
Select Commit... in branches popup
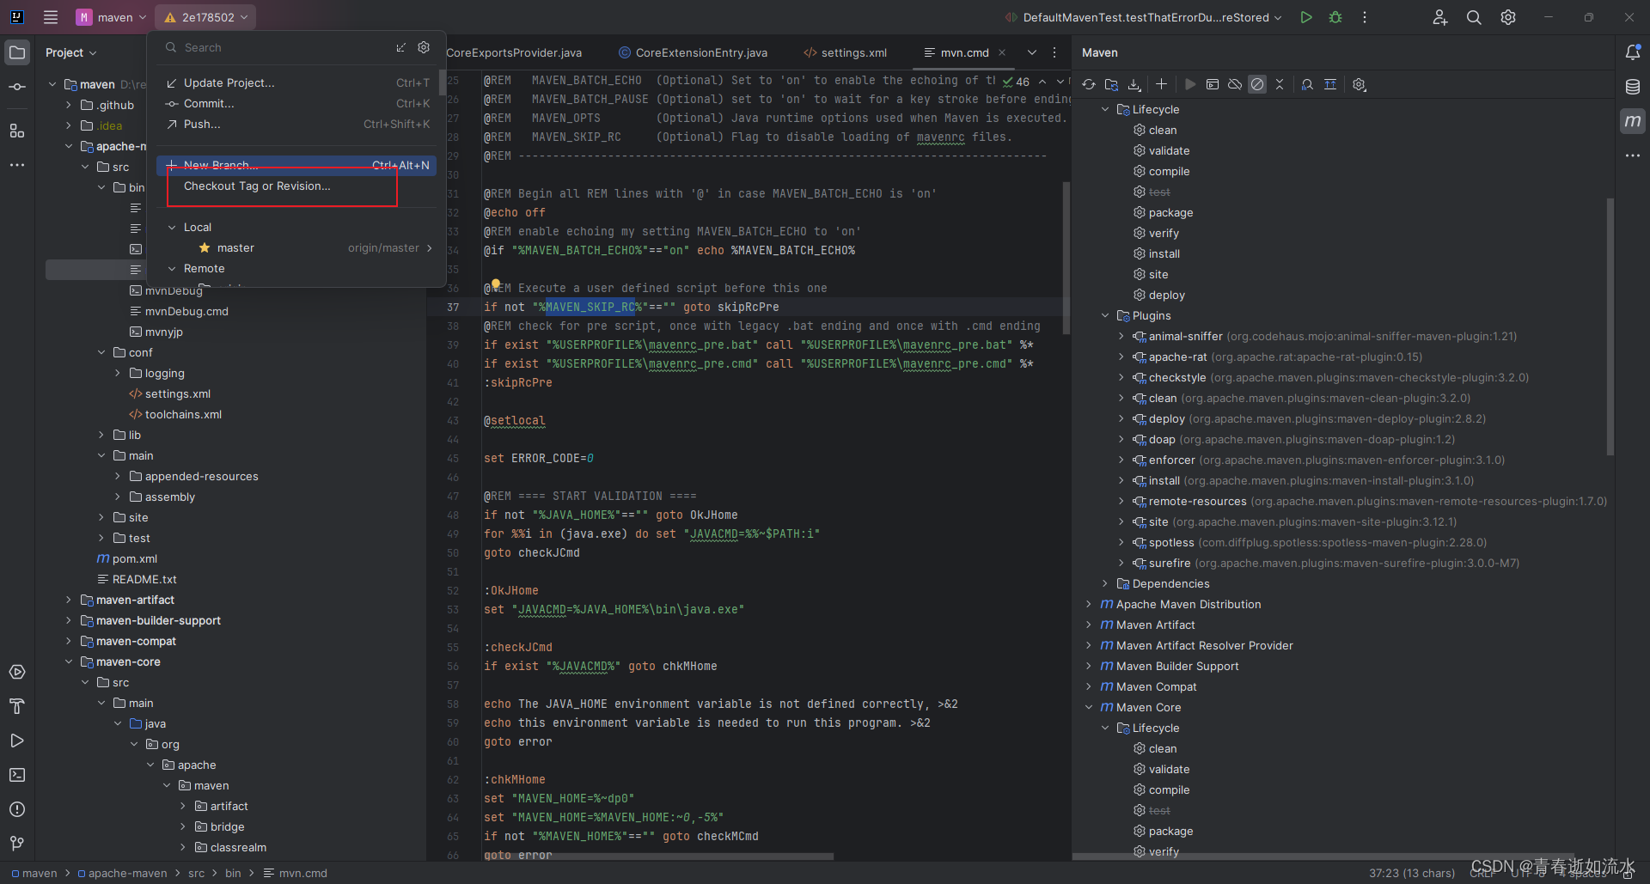click(297, 103)
